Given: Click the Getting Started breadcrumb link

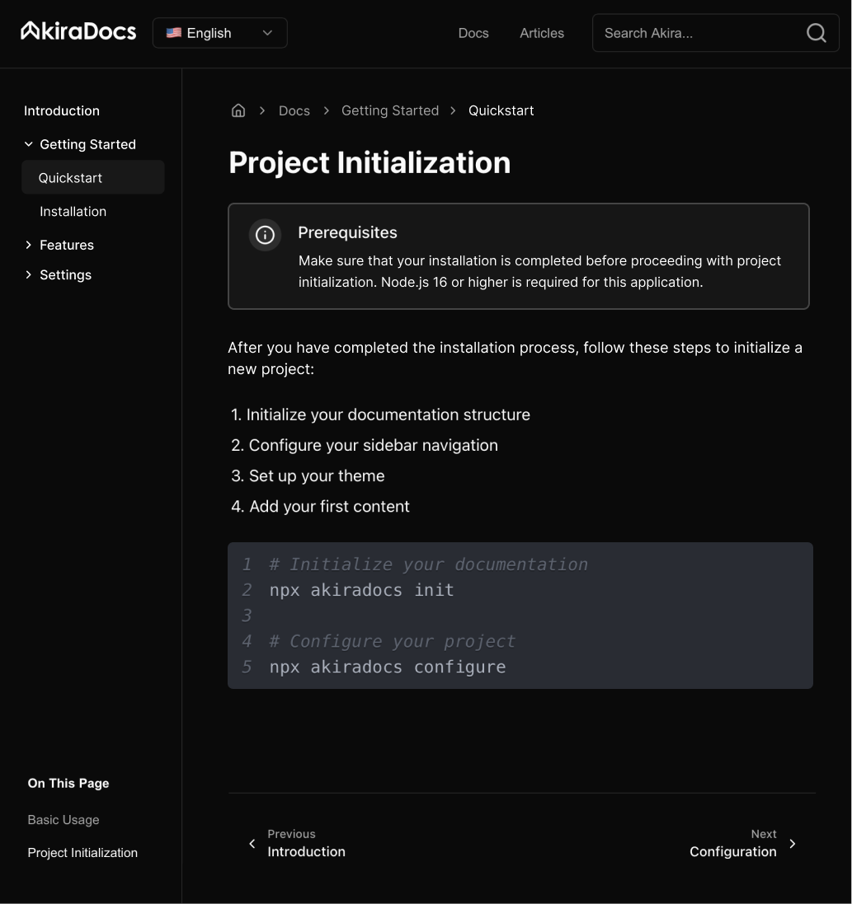Looking at the screenshot, I should [x=390, y=110].
